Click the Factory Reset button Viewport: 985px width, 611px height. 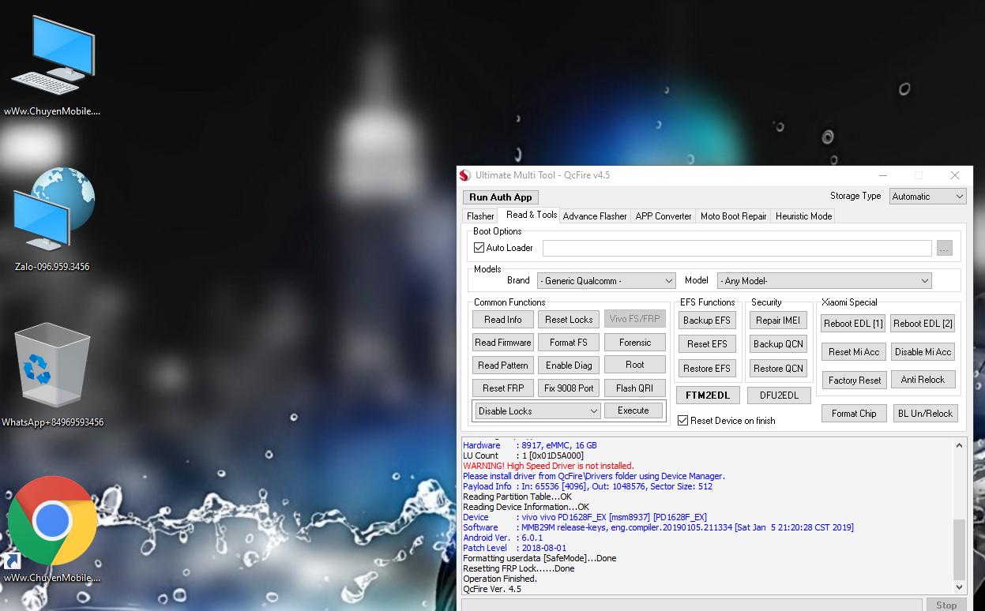pyautogui.click(x=855, y=380)
